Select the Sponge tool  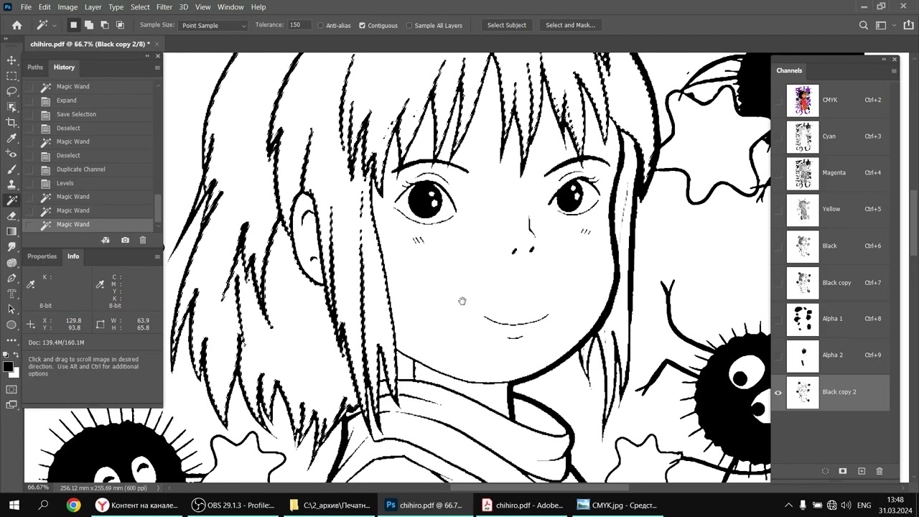click(11, 263)
